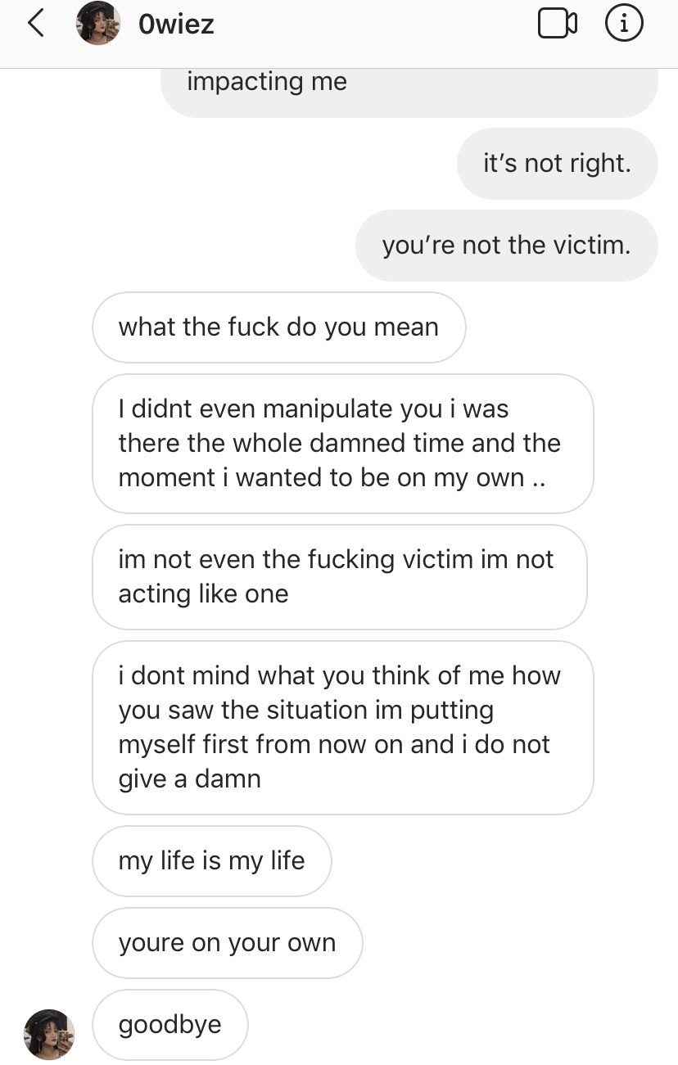This screenshot has height=1065, width=678.
Task: Tap the word "victim" in sent message
Action: (591, 246)
